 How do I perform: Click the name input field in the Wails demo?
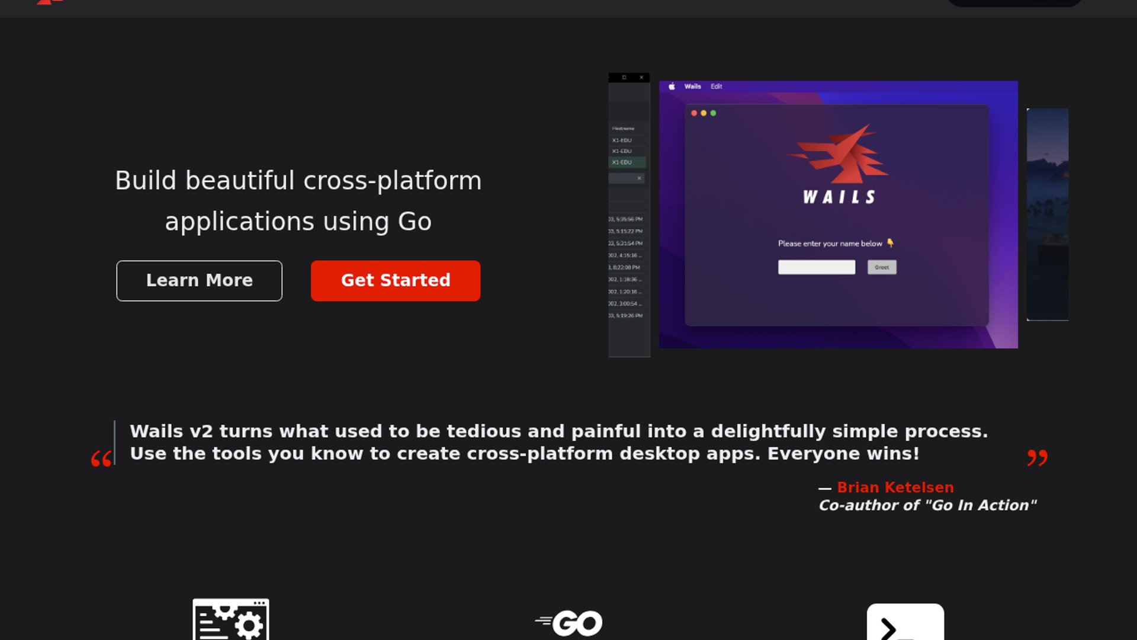[817, 267]
